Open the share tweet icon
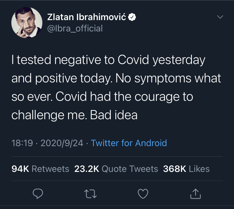234x209 pixels. 195,194
